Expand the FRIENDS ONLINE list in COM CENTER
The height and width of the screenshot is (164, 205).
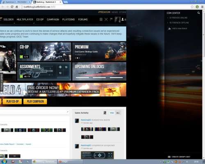178,18
